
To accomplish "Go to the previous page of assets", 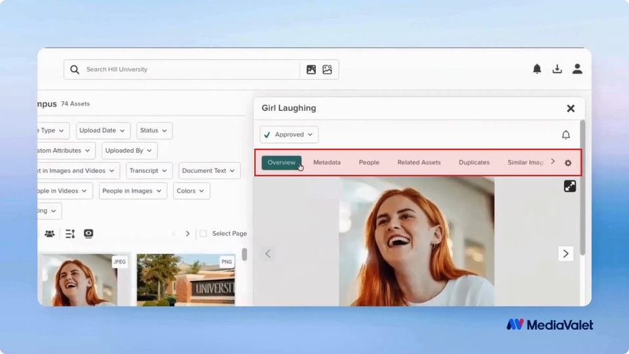I will 174,234.
